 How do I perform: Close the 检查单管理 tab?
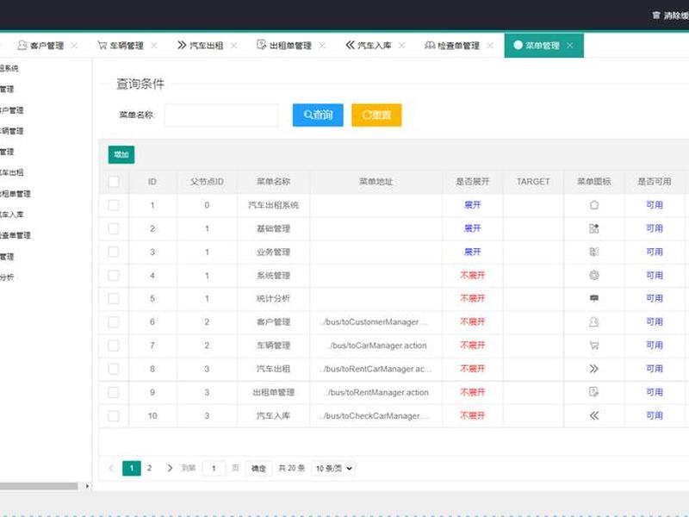[x=490, y=46]
